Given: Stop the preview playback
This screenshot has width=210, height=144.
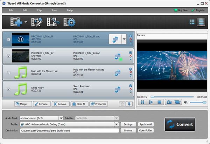Looking at the screenshot, I should coord(159,102).
